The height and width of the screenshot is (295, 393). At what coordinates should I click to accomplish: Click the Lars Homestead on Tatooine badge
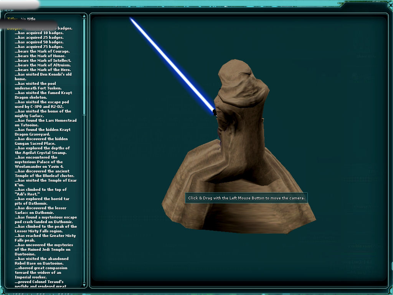[46, 123]
